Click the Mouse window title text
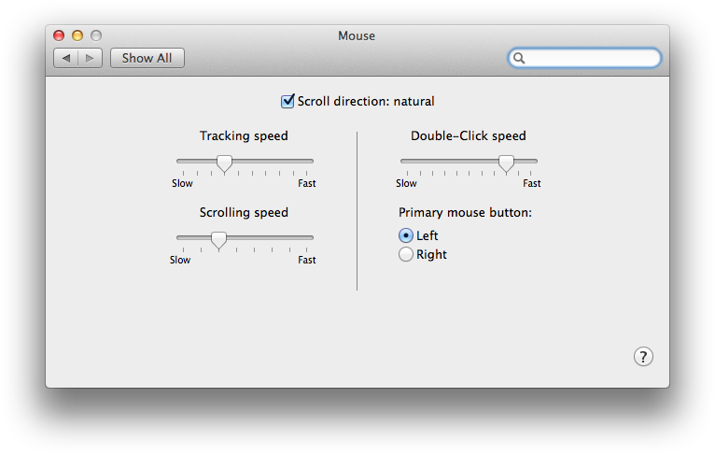Image resolution: width=715 pixels, height=454 pixels. [x=357, y=35]
